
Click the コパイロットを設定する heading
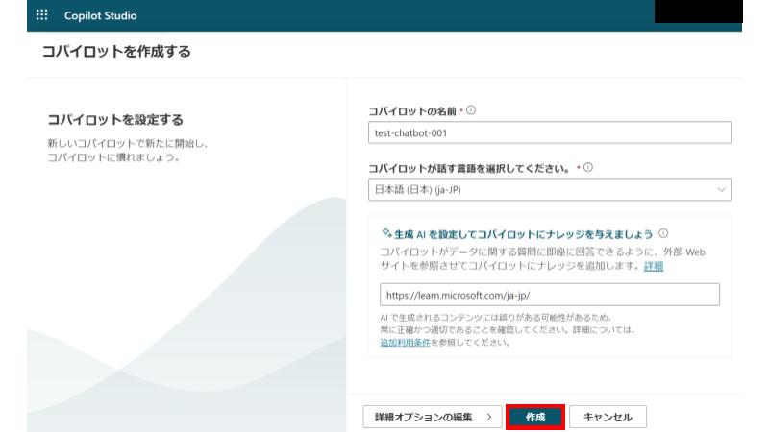[115, 119]
